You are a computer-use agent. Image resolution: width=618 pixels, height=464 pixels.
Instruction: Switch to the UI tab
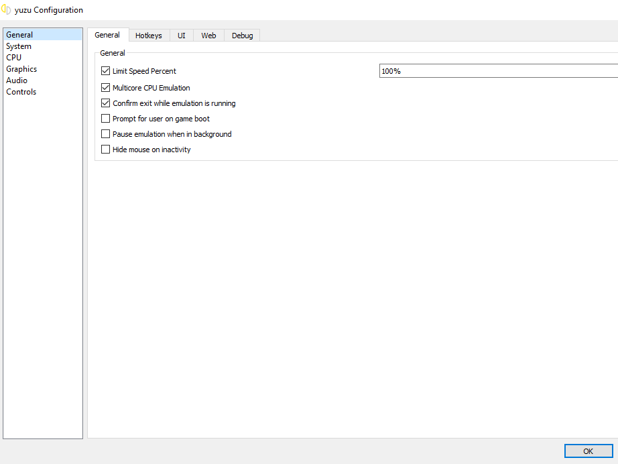[x=181, y=36]
